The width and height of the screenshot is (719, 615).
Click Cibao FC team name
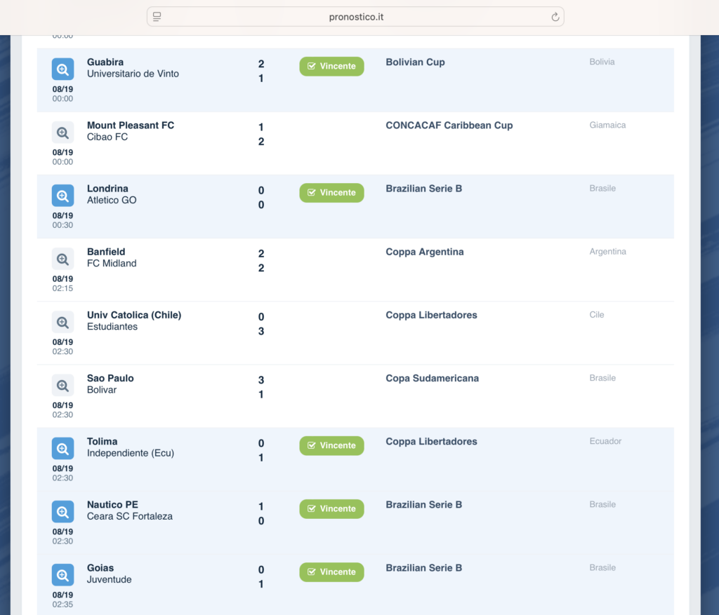coord(107,137)
